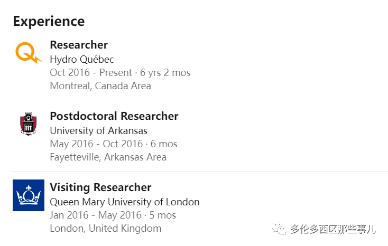The image size is (388, 246).
Task: Click the Experience section heading
Action: pyautogui.click(x=49, y=21)
